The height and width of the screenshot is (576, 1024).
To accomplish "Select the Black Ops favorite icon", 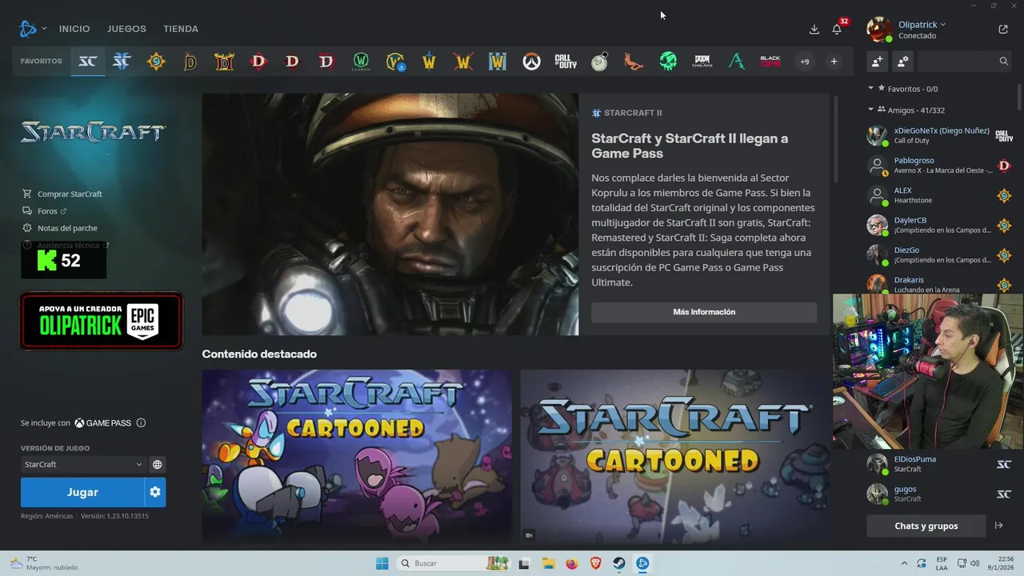I will point(770,62).
